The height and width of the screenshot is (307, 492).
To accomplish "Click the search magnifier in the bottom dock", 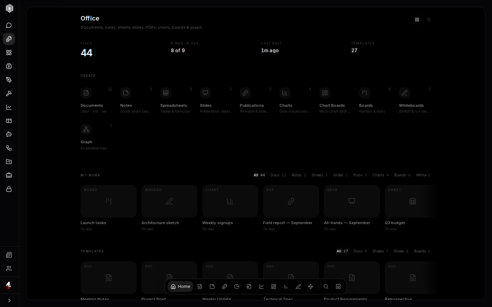I will 326,287.
